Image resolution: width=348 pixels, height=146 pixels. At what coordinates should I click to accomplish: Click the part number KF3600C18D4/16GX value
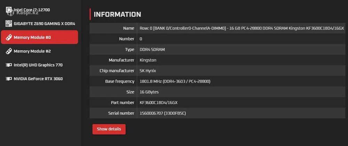tap(159, 103)
